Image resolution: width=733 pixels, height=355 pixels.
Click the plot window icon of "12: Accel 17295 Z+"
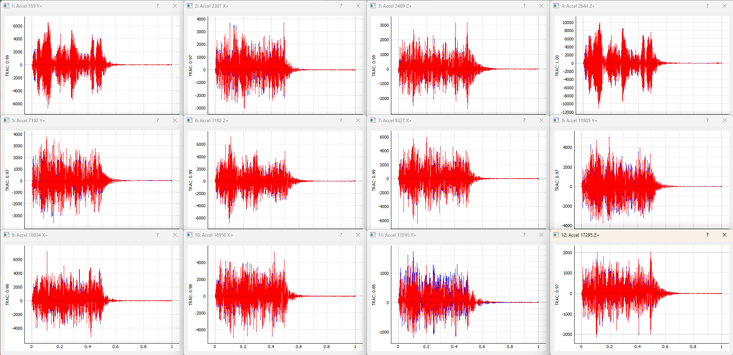[556, 235]
